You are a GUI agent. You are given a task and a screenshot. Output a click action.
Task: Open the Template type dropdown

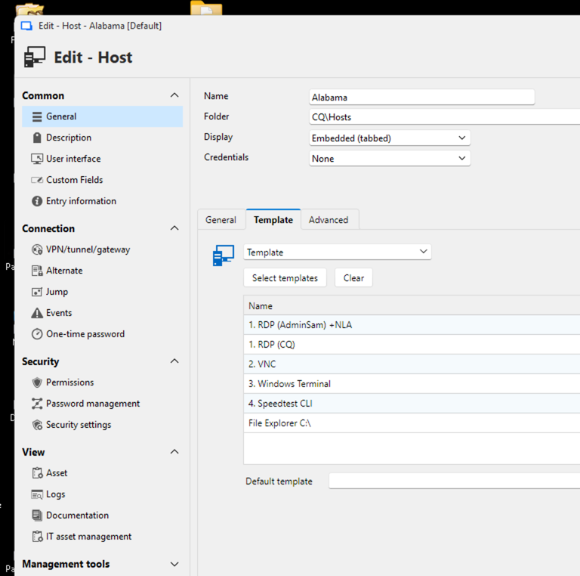[x=337, y=252]
